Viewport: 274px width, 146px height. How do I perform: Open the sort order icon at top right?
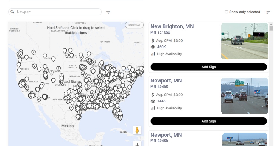pyautogui.click(x=268, y=12)
